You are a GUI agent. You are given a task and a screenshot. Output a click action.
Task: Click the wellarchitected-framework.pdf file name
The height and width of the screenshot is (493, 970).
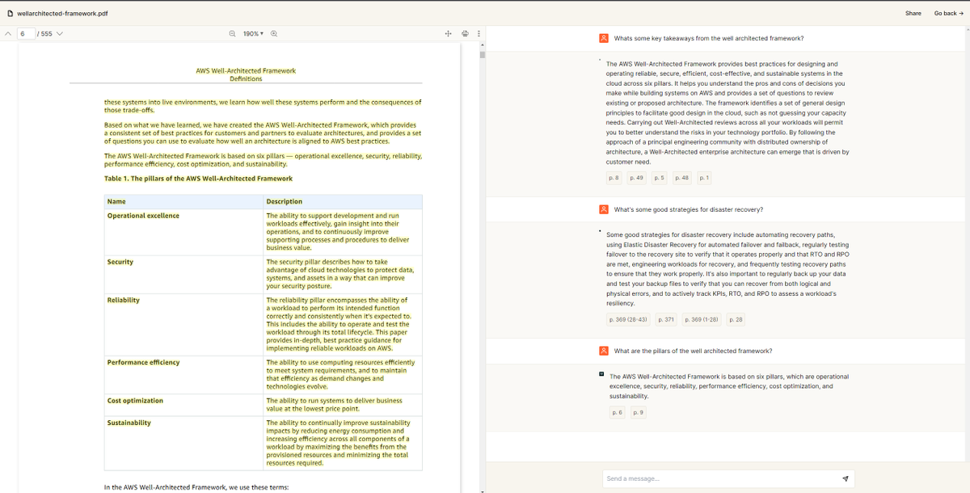63,13
